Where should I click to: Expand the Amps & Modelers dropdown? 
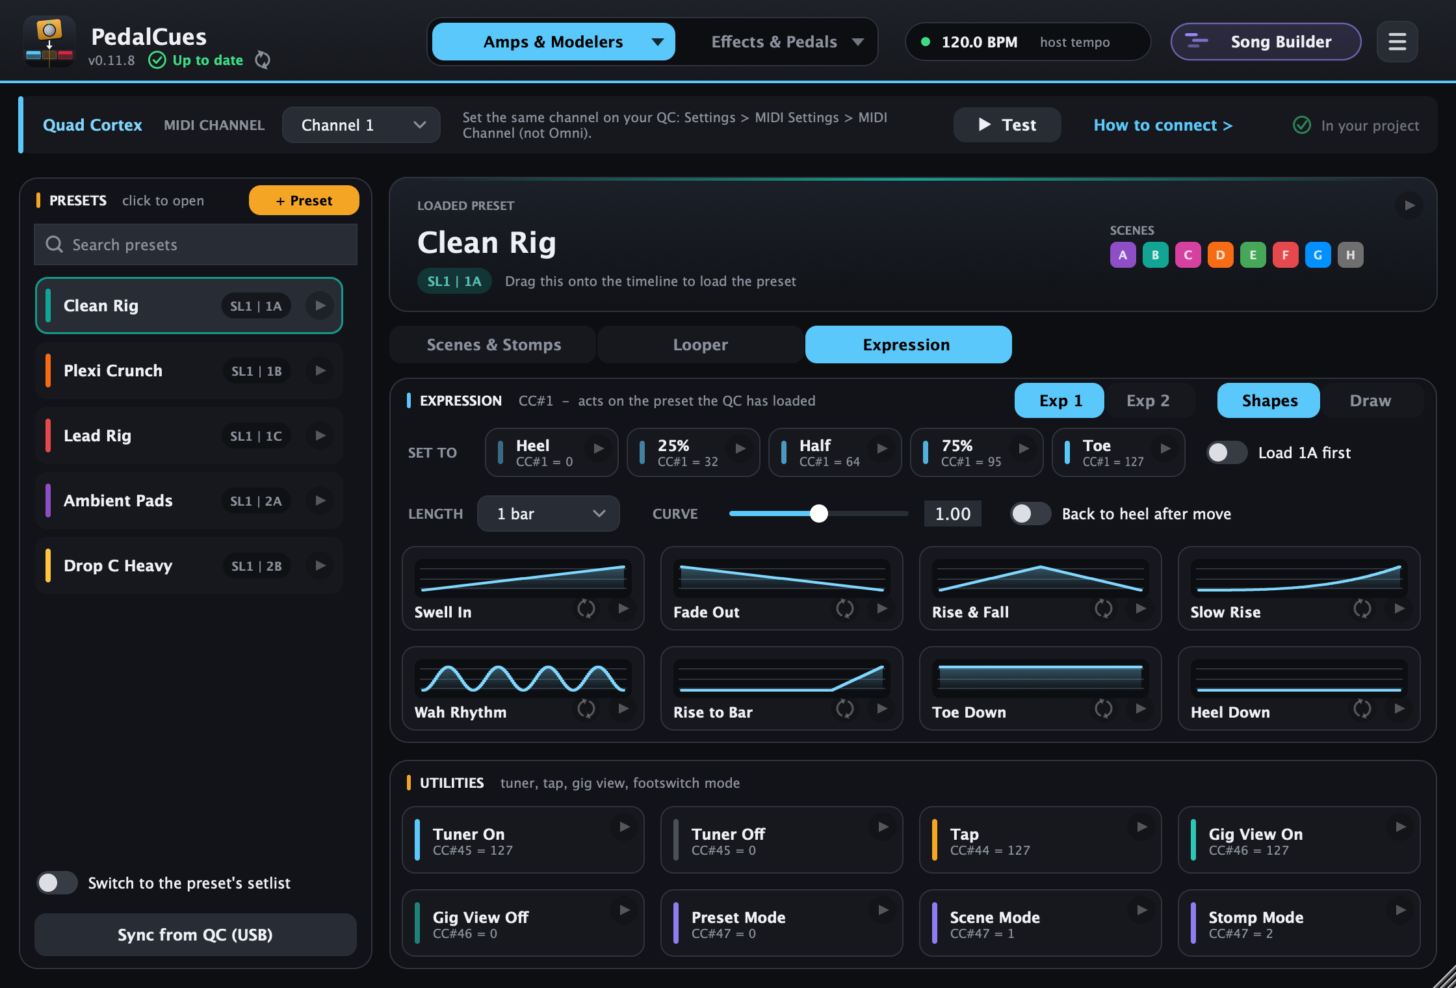(x=554, y=42)
